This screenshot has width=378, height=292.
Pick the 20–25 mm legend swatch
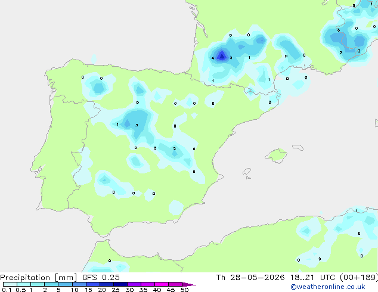107,284
